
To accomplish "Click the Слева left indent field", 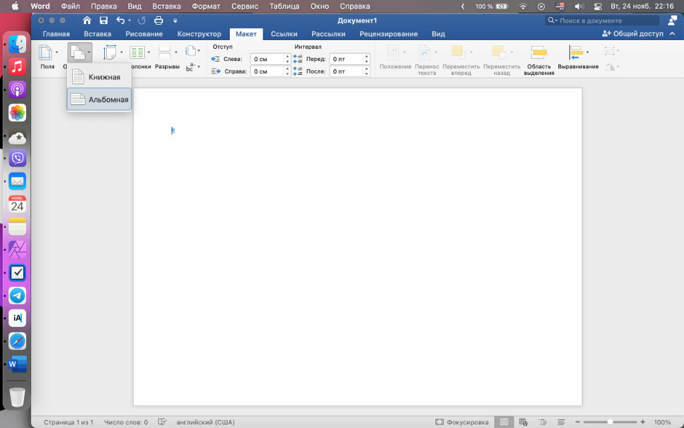I will point(267,60).
